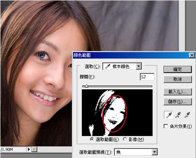This screenshot has height=158, width=196.
Task: Click the 確定 button
Action: click(x=178, y=70)
